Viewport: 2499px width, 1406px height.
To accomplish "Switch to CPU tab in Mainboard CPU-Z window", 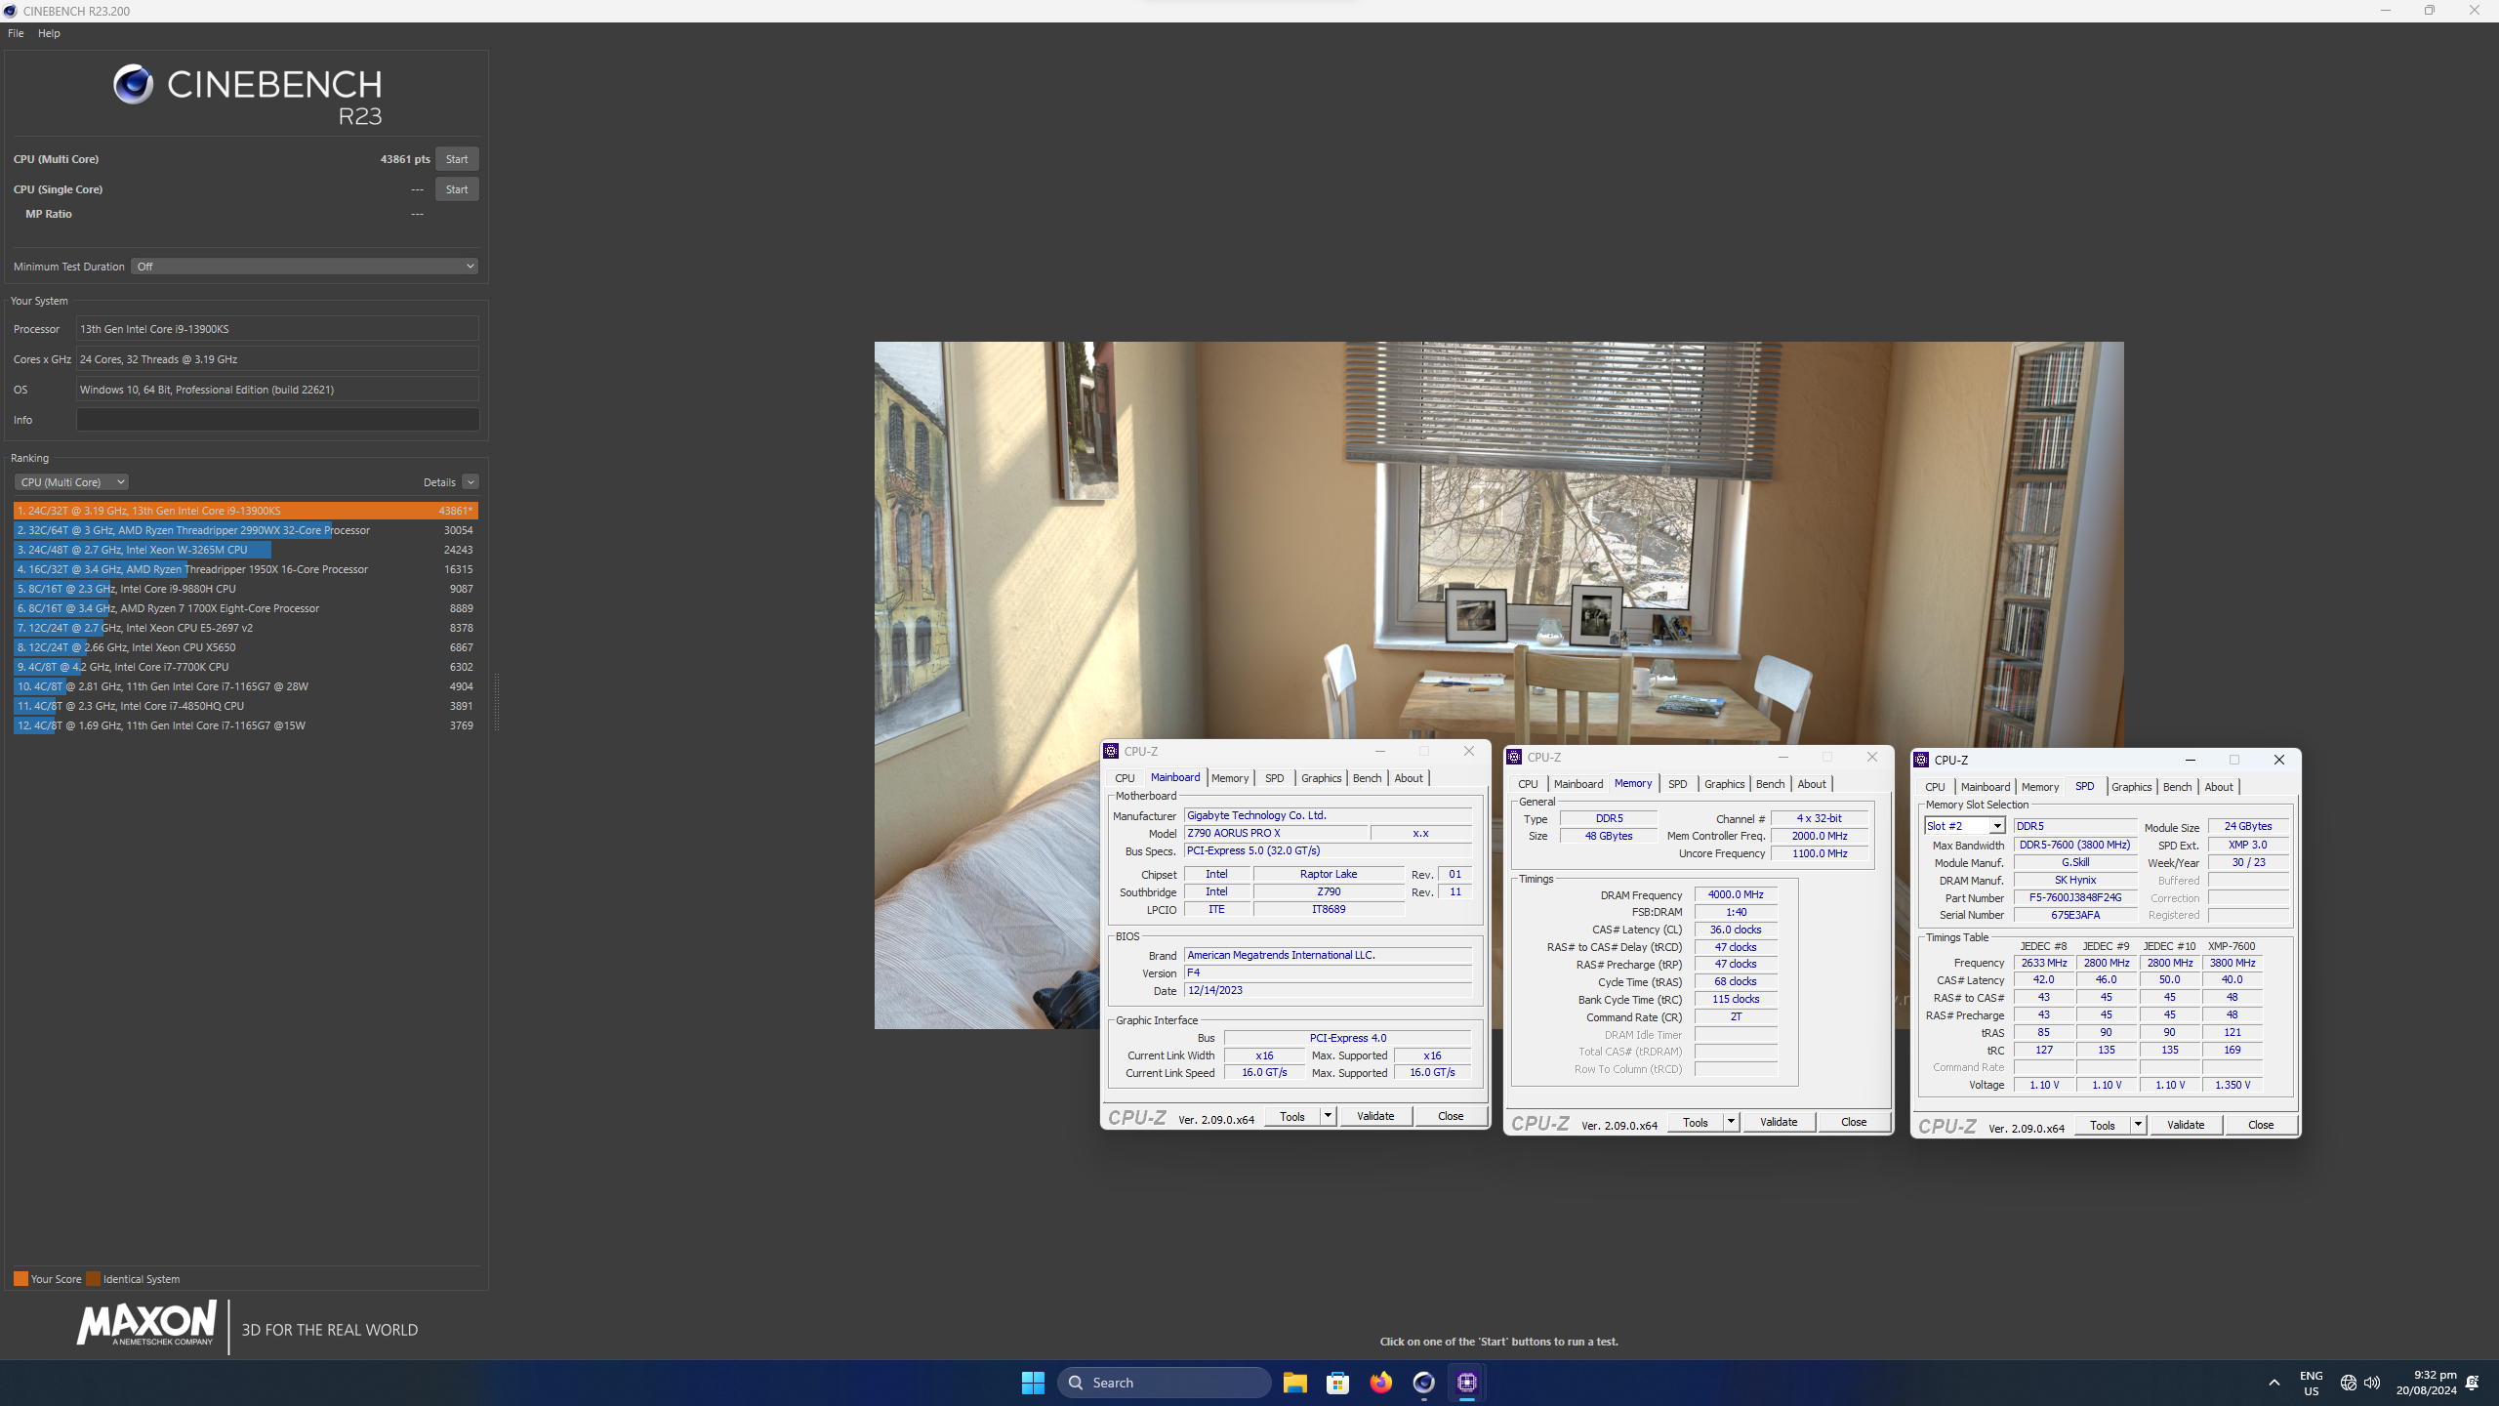I will (x=1125, y=778).
